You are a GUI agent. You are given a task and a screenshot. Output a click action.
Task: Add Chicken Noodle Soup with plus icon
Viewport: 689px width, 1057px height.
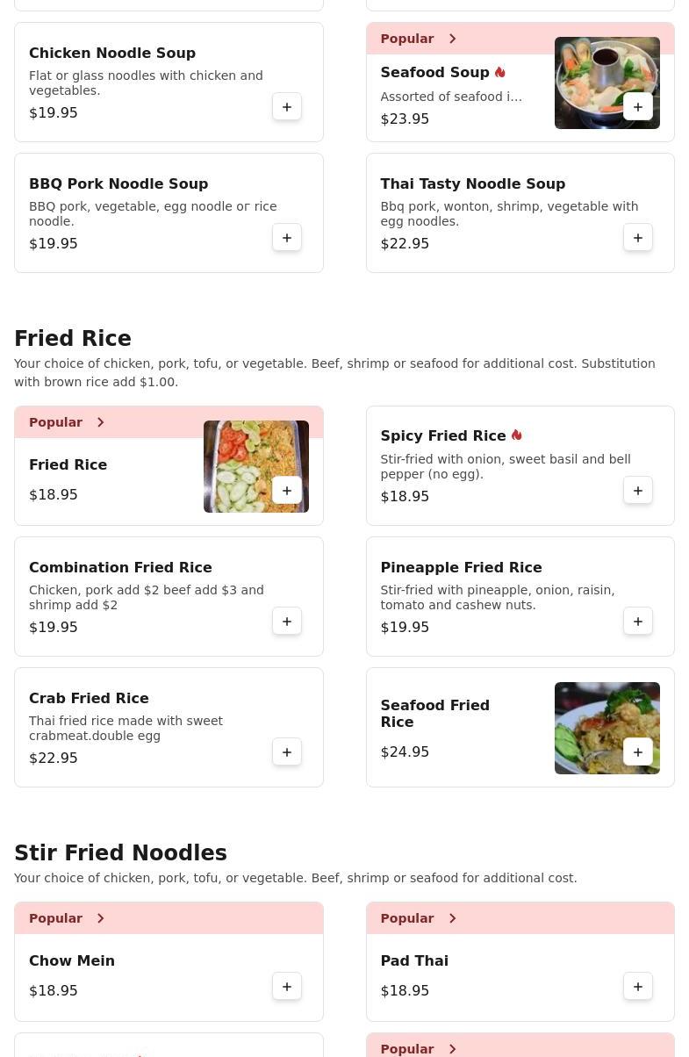click(x=287, y=107)
